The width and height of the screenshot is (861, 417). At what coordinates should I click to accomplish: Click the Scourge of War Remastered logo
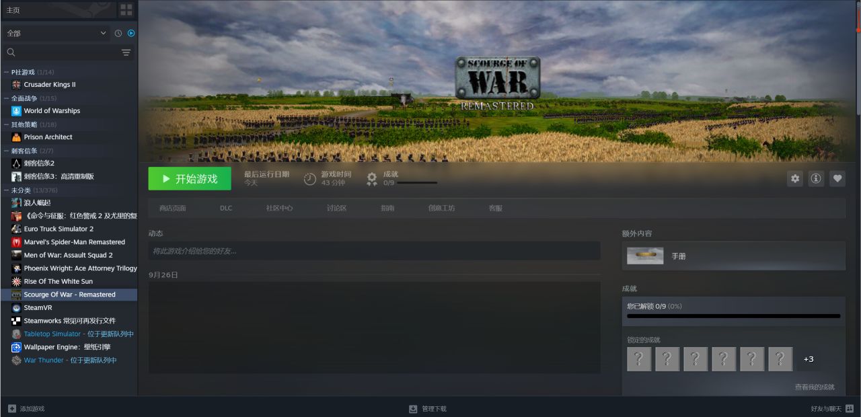tap(498, 83)
